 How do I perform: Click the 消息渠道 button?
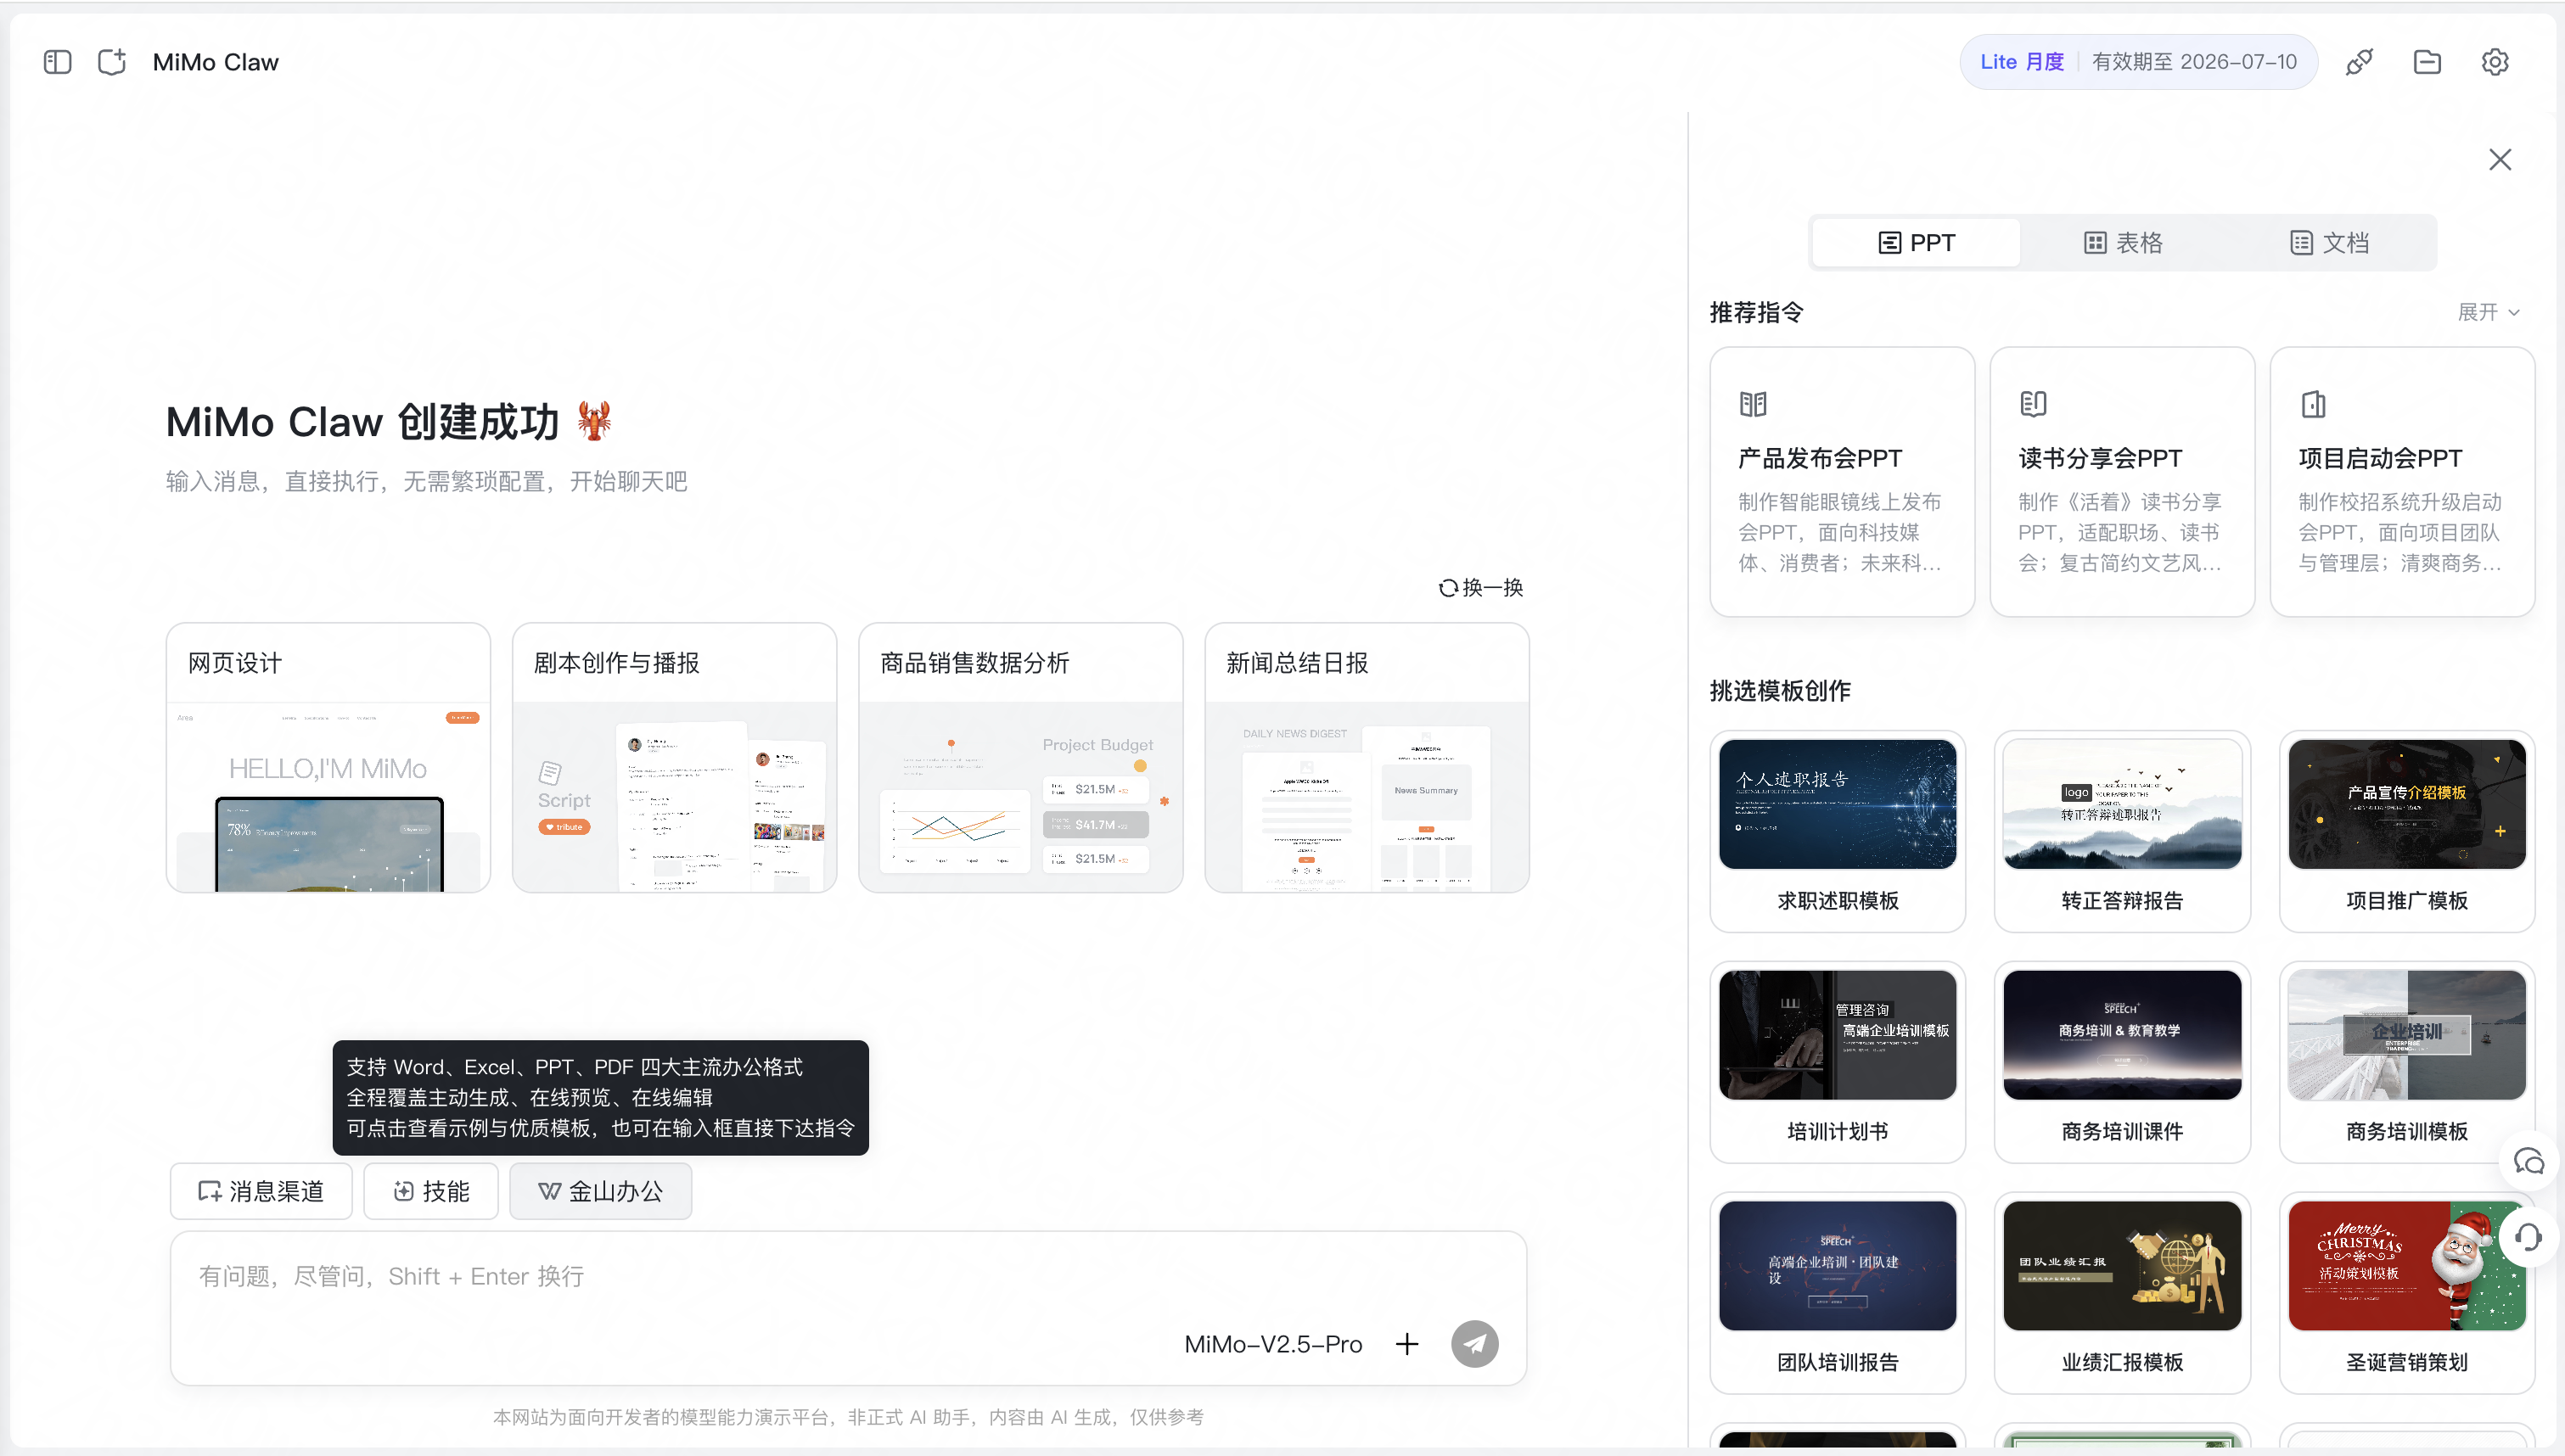261,1191
